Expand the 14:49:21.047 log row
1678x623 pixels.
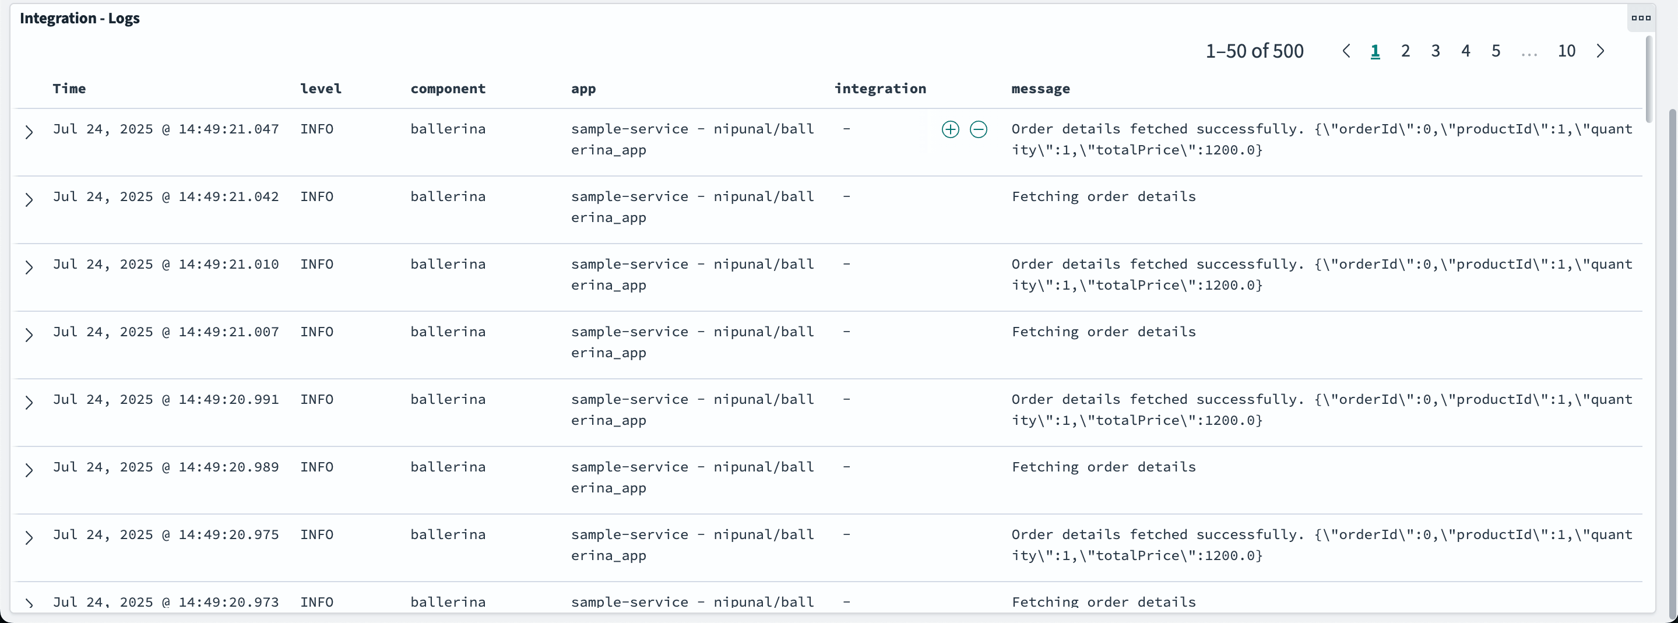coord(29,132)
